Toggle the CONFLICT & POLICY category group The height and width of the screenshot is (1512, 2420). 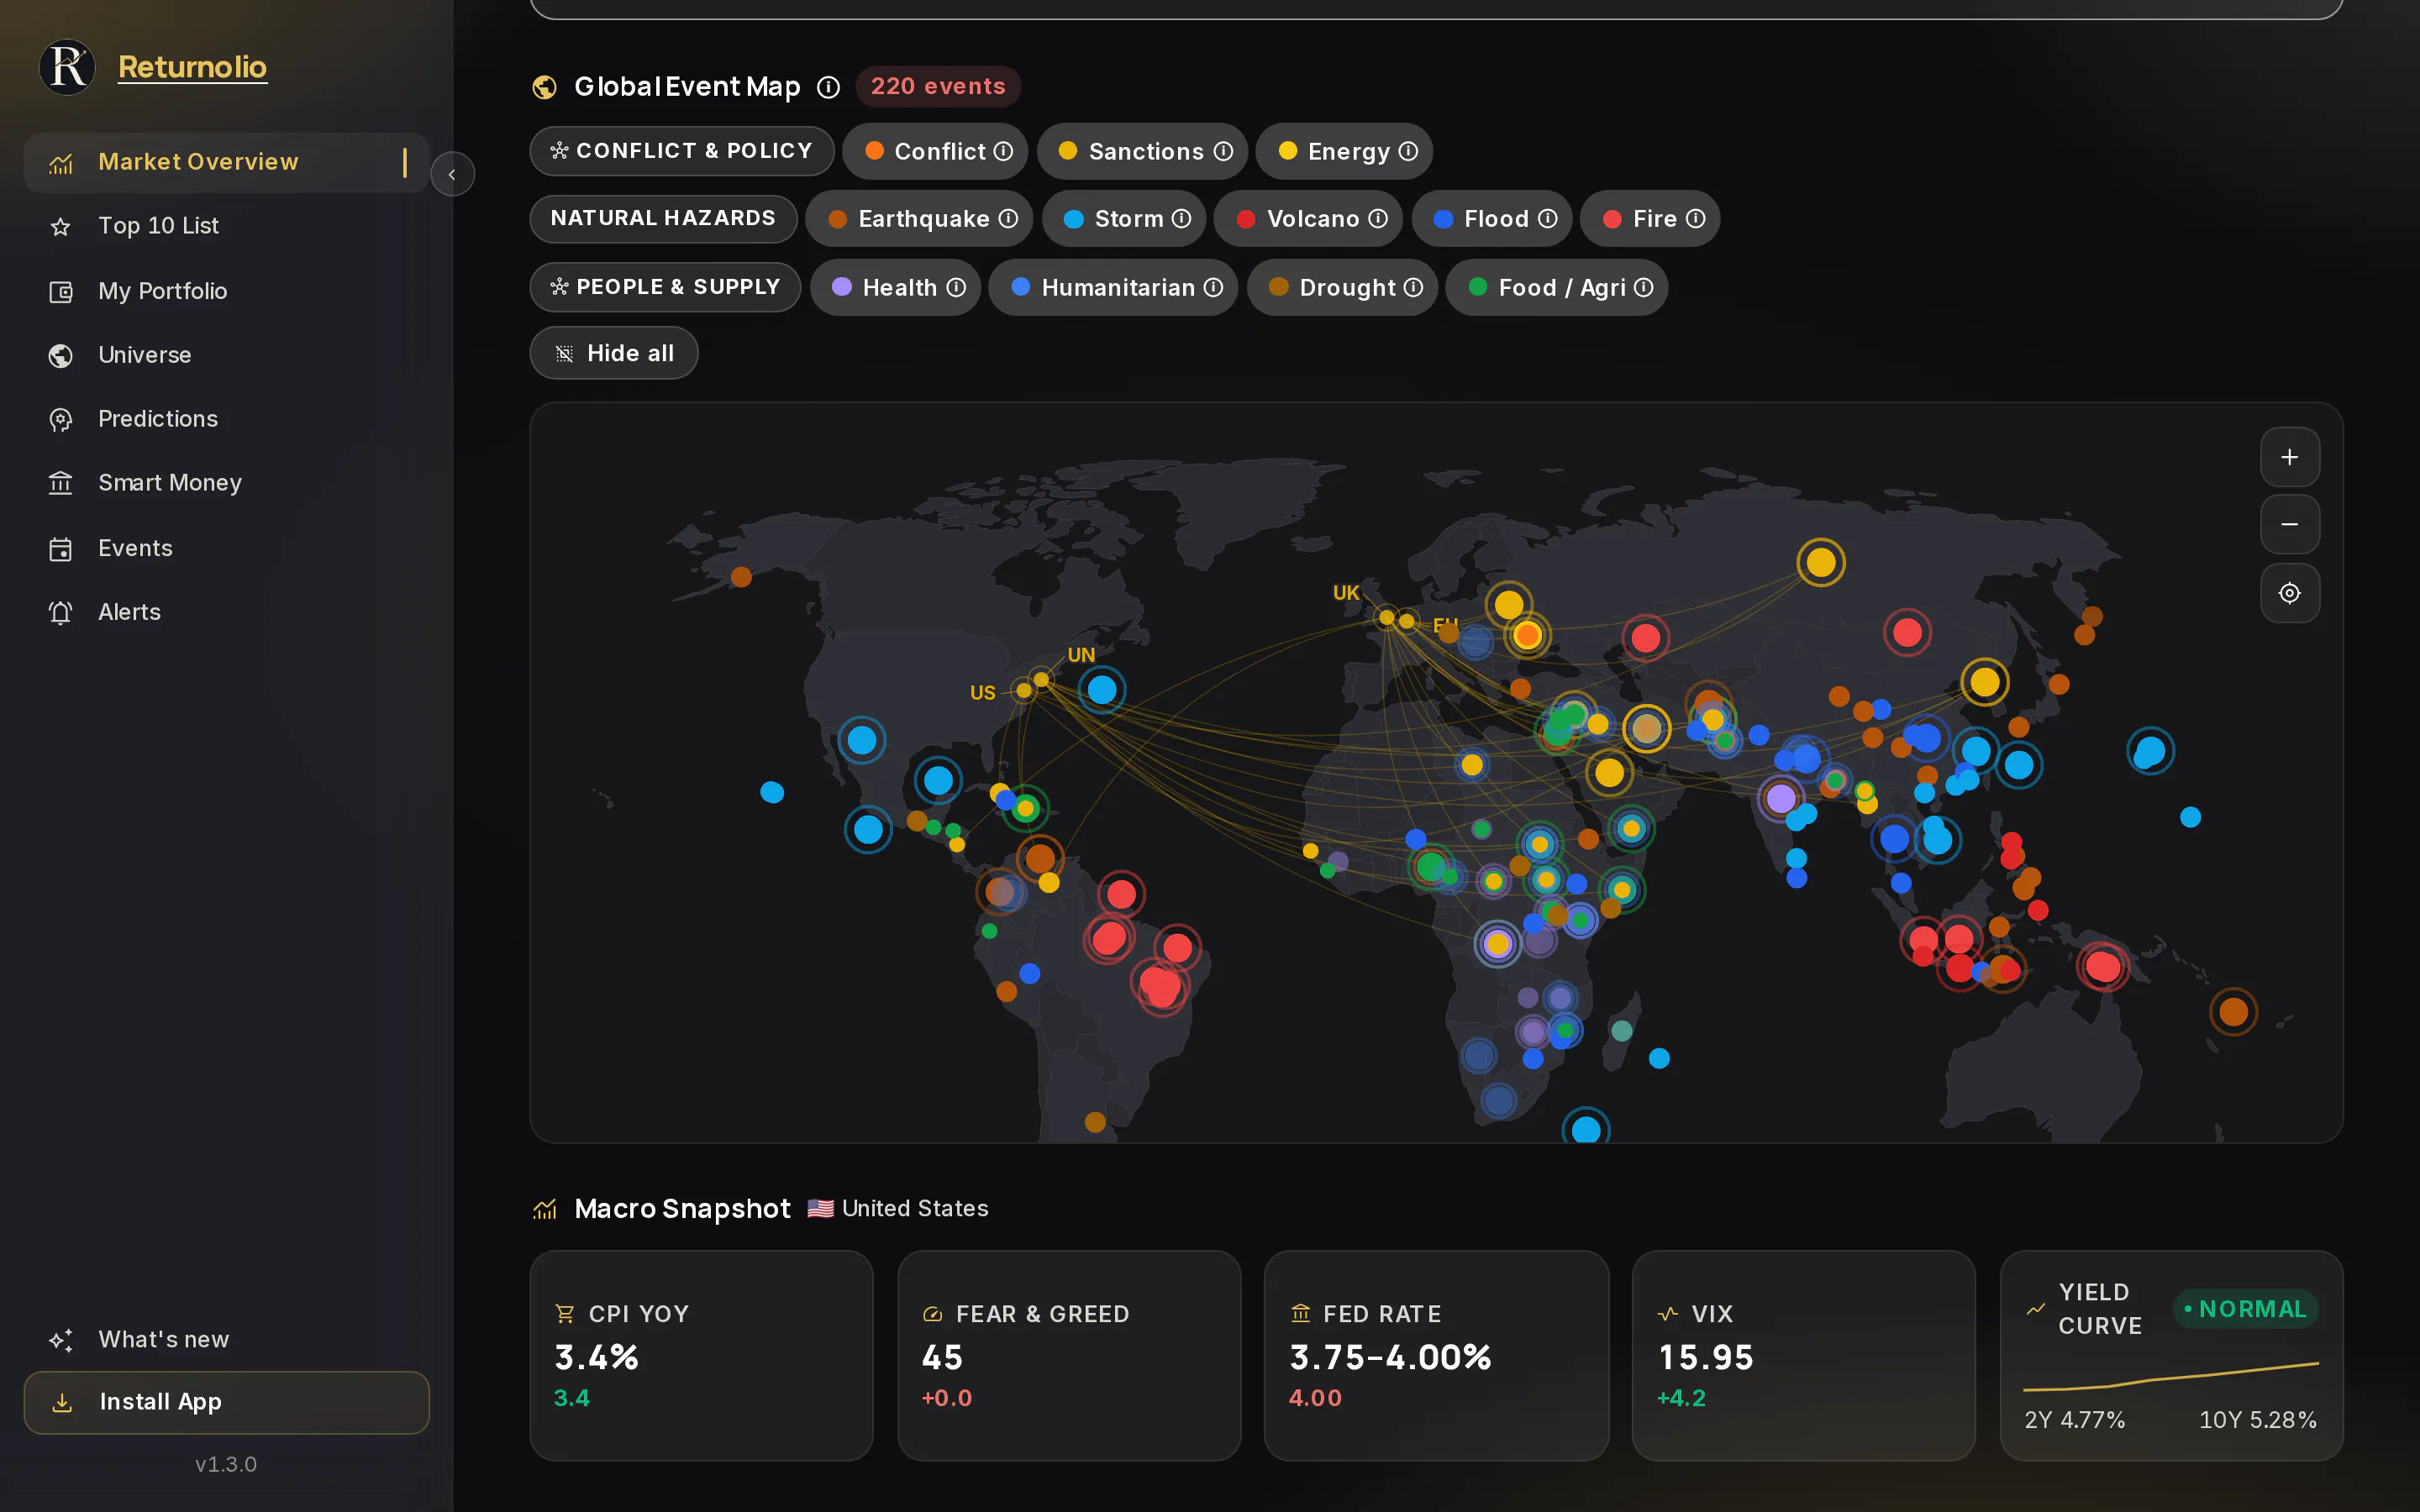(x=682, y=151)
